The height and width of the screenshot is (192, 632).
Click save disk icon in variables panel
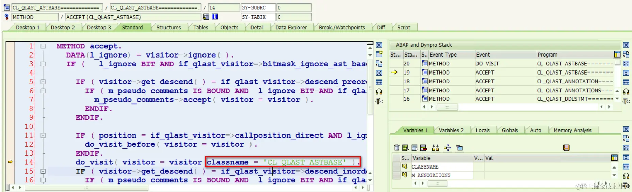tap(566, 148)
